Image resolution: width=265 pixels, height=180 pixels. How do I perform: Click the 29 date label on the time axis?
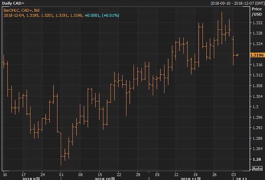point(138,174)
